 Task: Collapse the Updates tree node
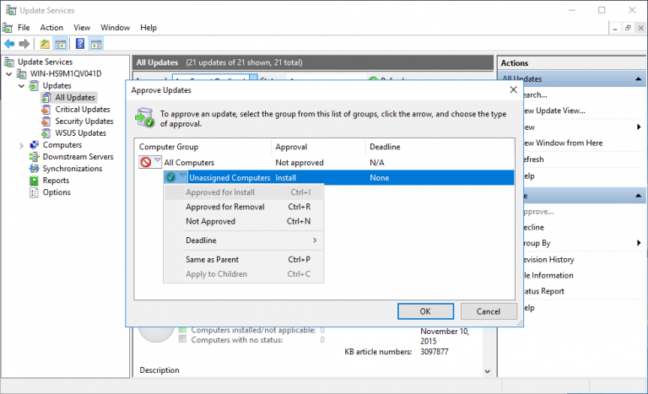point(21,86)
